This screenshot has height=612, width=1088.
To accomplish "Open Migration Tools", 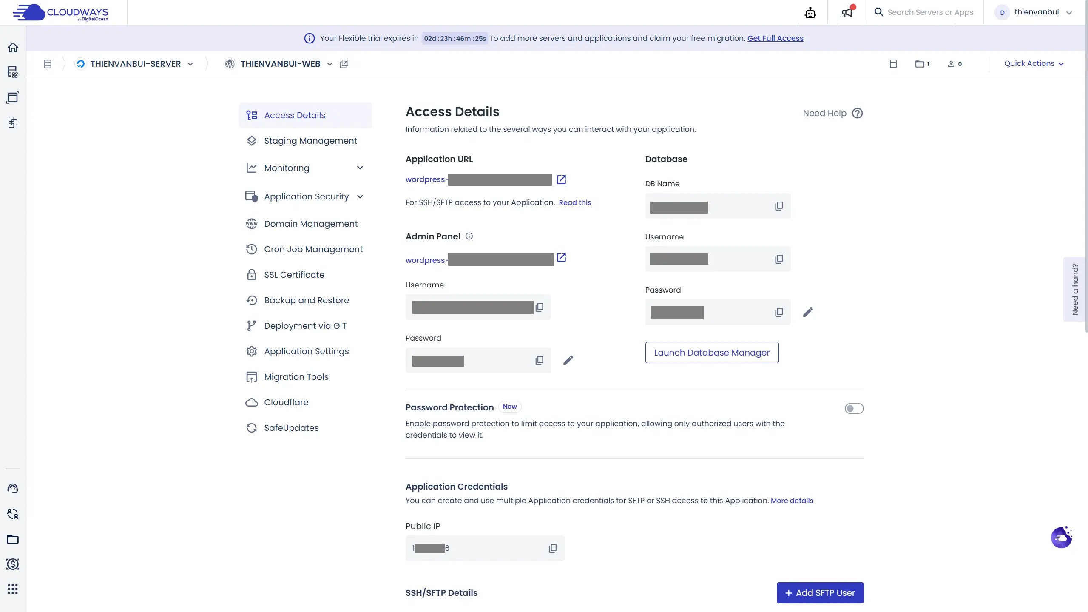I will click(x=305, y=377).
